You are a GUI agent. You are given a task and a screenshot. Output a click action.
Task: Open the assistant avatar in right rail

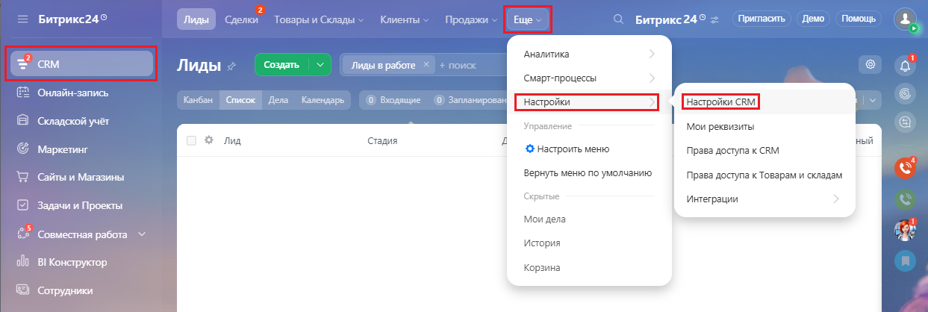[x=905, y=230]
